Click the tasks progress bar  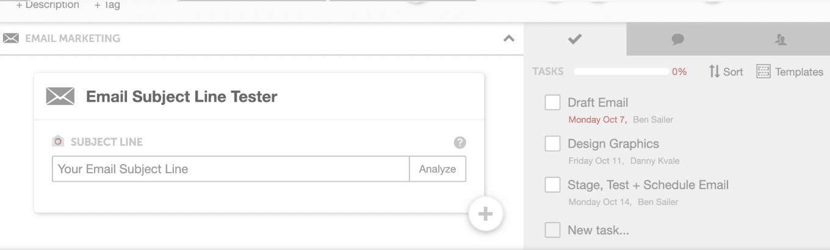[x=621, y=72]
